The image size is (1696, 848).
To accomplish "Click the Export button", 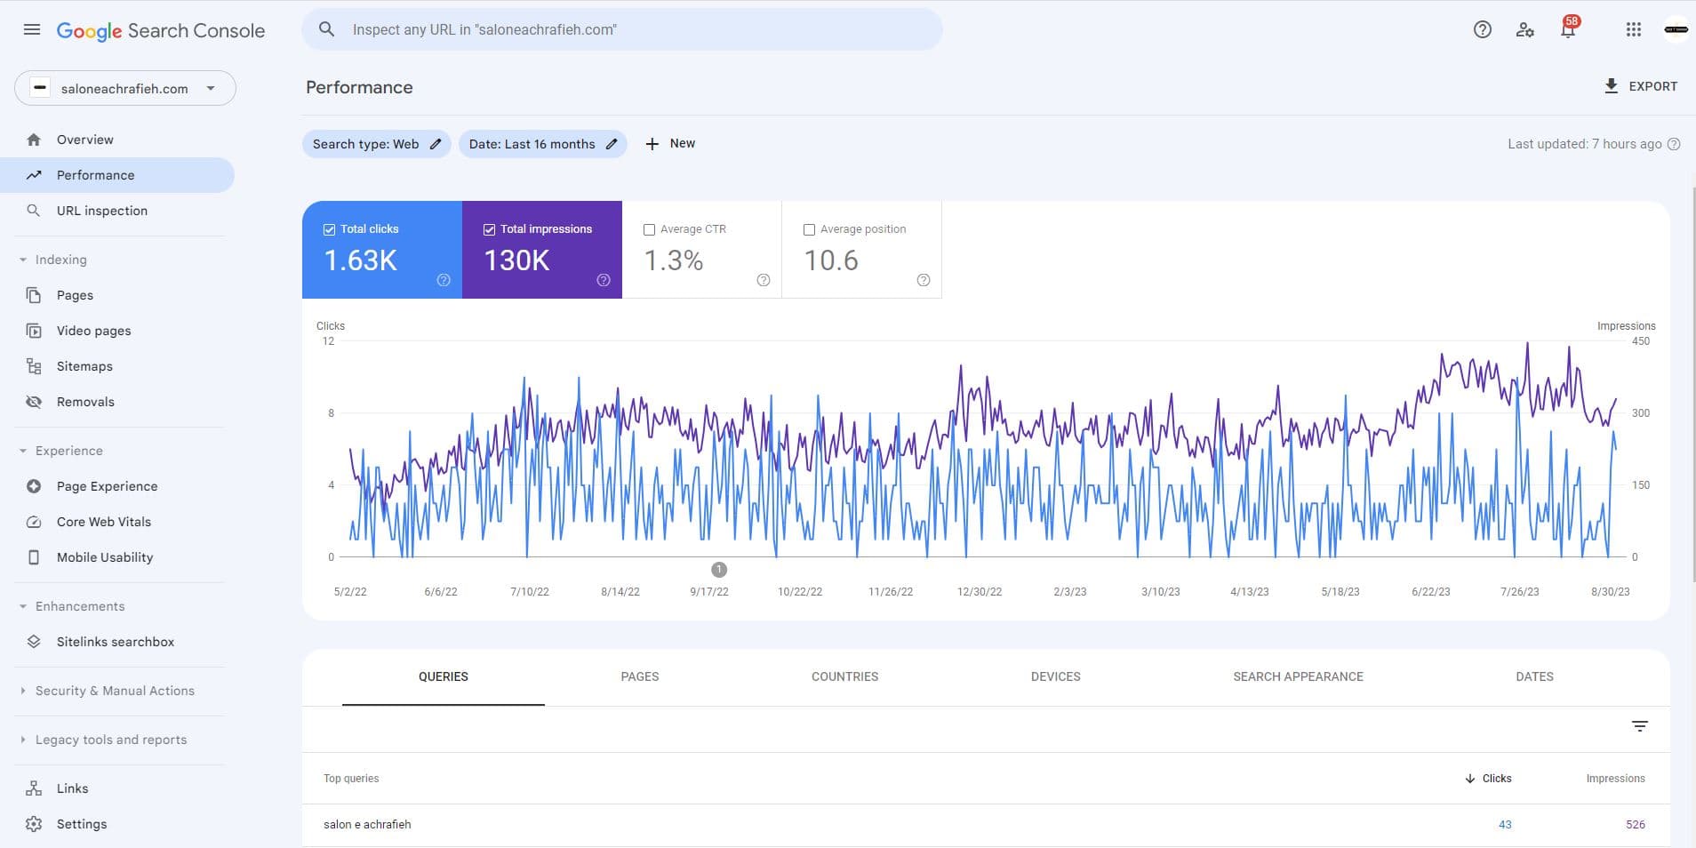I will point(1640,86).
